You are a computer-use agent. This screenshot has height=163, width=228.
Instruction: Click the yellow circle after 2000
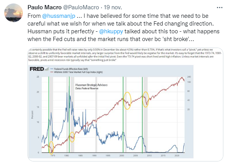tap(127, 101)
